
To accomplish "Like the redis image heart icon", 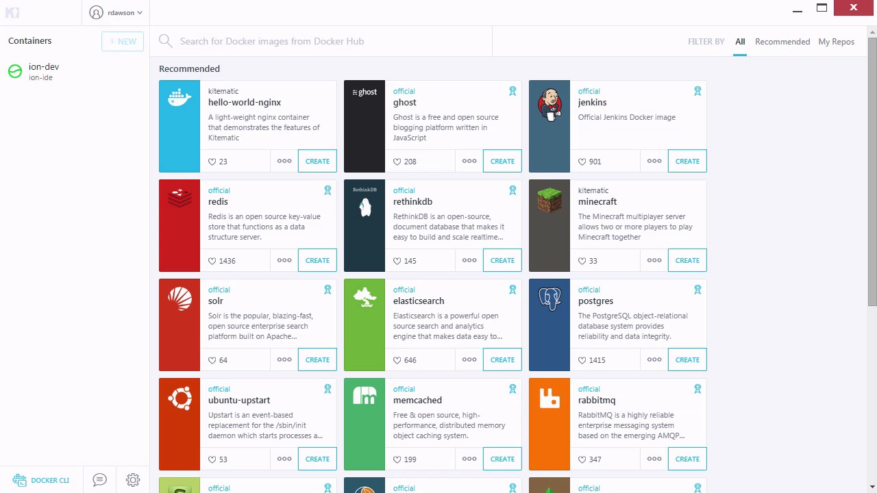I will 212,261.
